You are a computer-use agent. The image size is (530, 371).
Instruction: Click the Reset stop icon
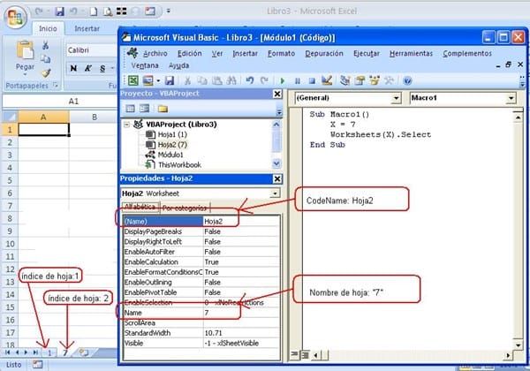(x=312, y=80)
